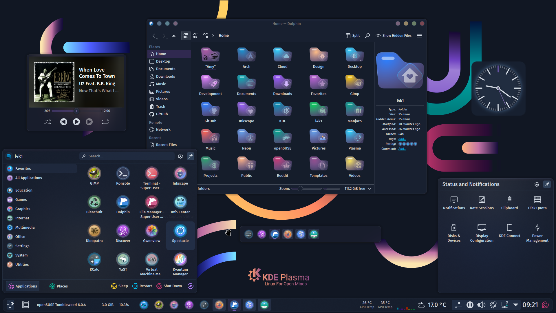
Task: Open the GitHub folder in Dolphin
Action: (x=210, y=112)
